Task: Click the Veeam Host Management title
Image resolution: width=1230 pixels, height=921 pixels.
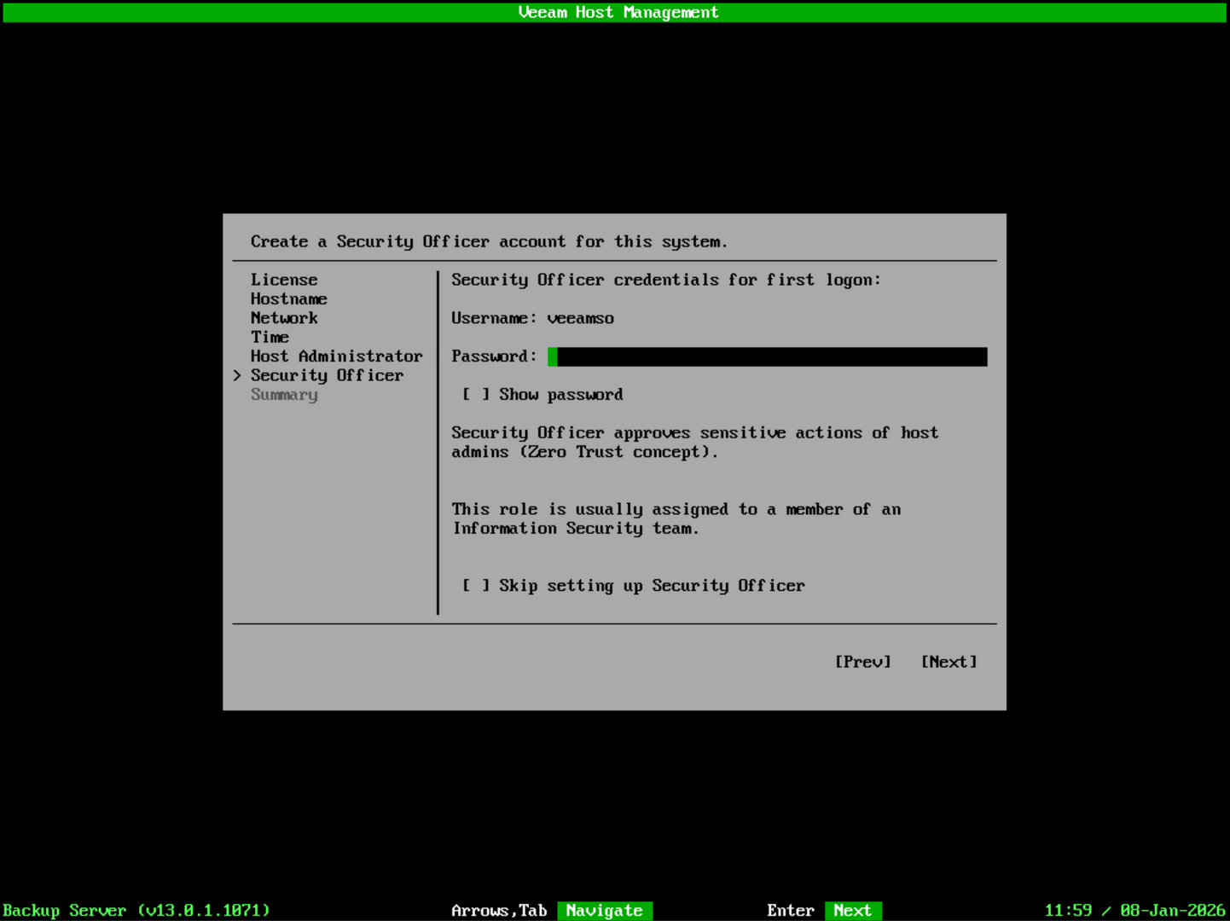Action: 618,13
